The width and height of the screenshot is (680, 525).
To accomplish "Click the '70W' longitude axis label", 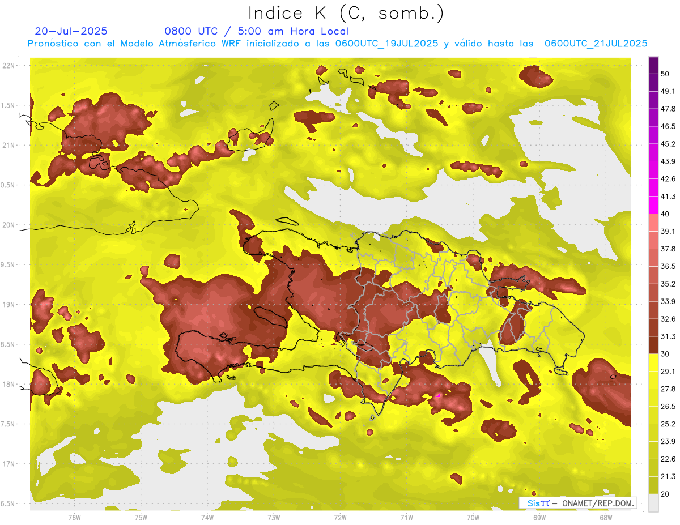I will pos(473,518).
